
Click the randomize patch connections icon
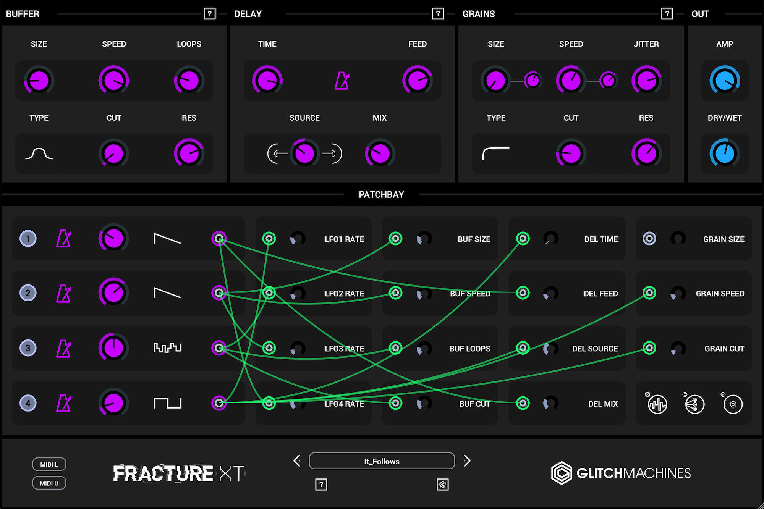click(x=694, y=404)
